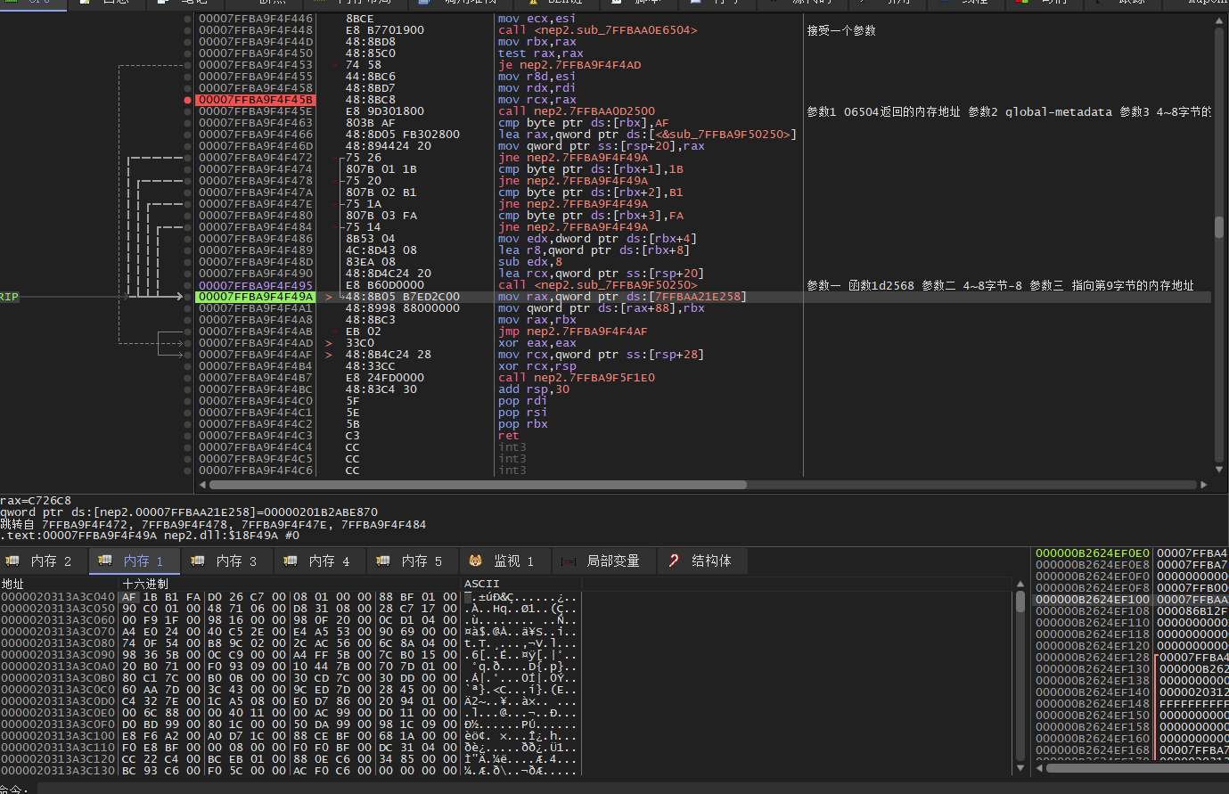Click disassembly horizontal scrollbar right arrow

coord(1203,485)
